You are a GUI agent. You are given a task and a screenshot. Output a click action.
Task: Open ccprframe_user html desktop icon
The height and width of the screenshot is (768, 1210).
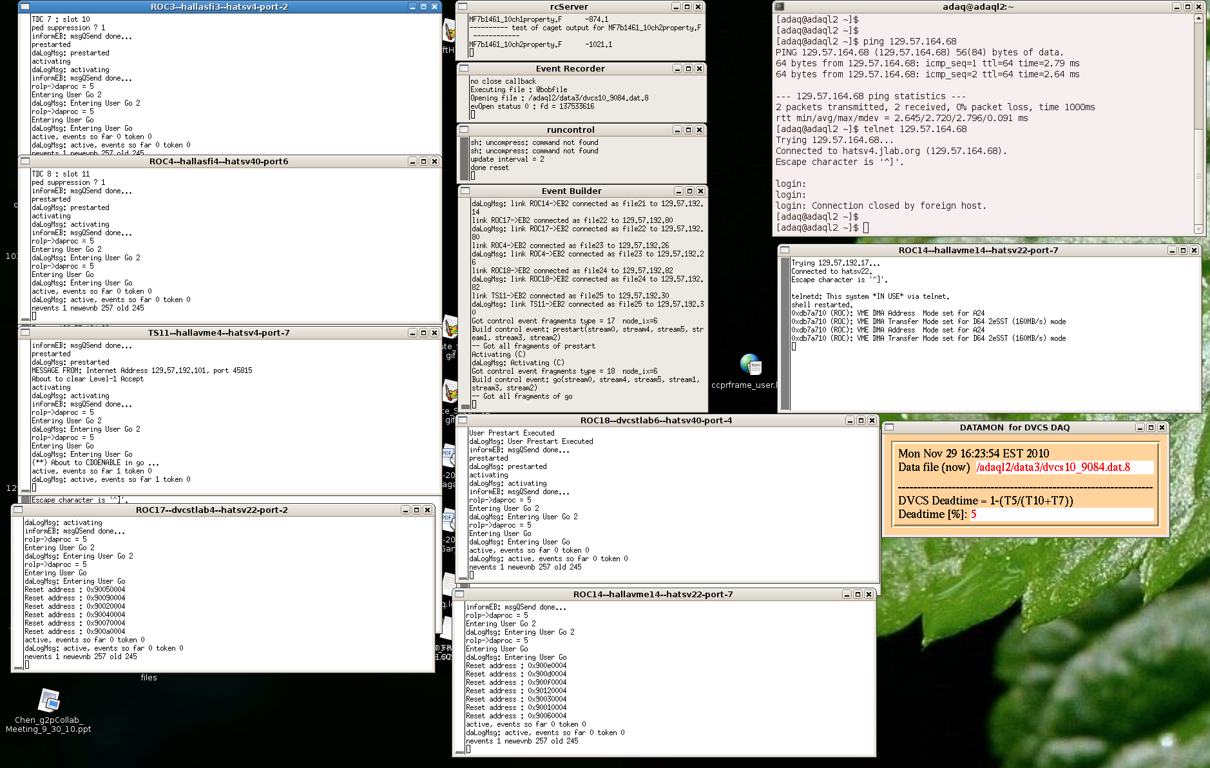751,365
